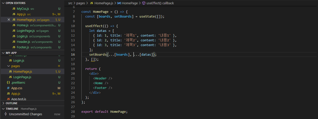The height and width of the screenshot is (119, 318).
Task: Click pages in the breadcrumb
Action: (81, 3)
